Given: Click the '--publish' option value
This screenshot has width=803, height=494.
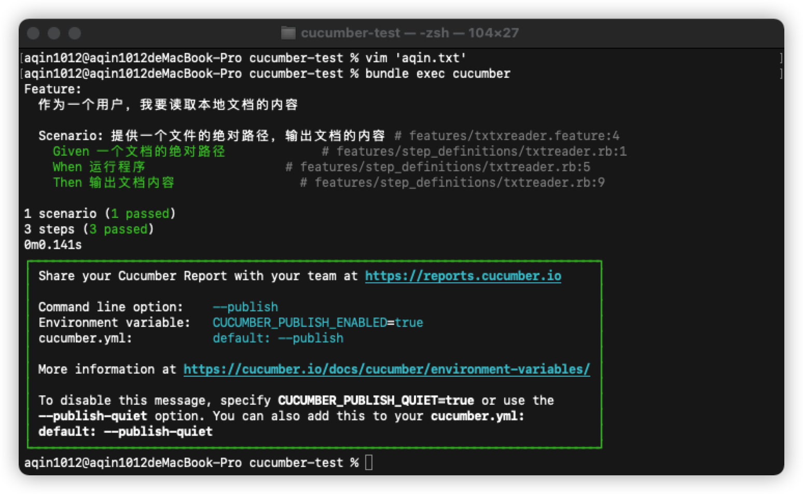Looking at the screenshot, I should pyautogui.click(x=245, y=307).
